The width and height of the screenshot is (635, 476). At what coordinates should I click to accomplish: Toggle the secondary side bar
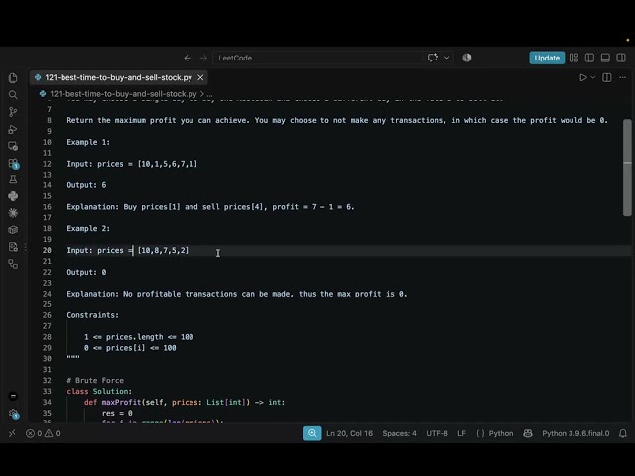coord(621,58)
